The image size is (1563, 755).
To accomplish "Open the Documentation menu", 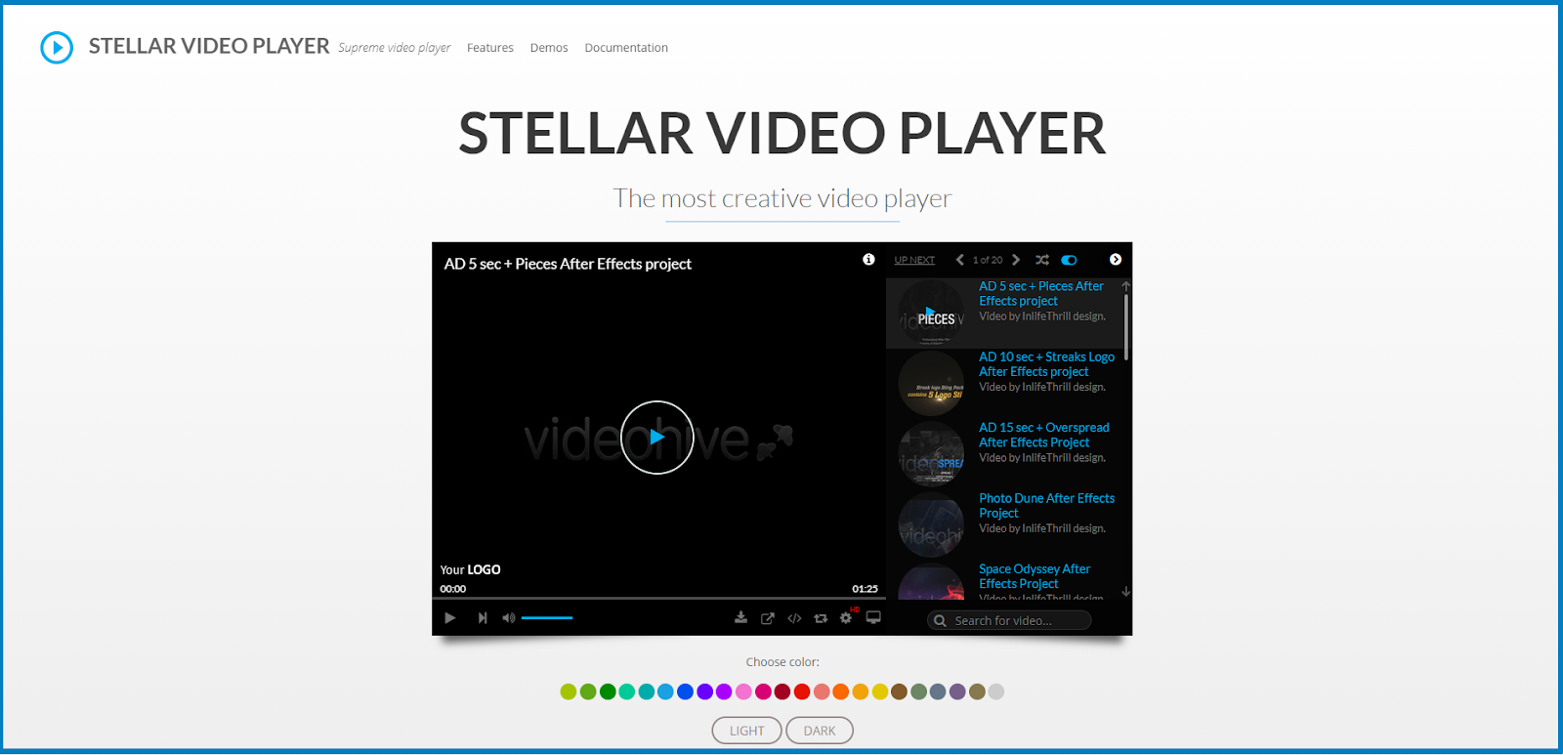I will 626,48.
